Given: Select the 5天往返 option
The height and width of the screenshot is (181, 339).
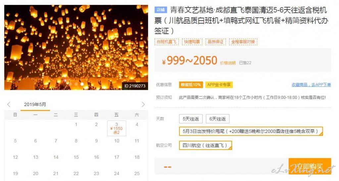Looking at the screenshot, I should [191, 119].
